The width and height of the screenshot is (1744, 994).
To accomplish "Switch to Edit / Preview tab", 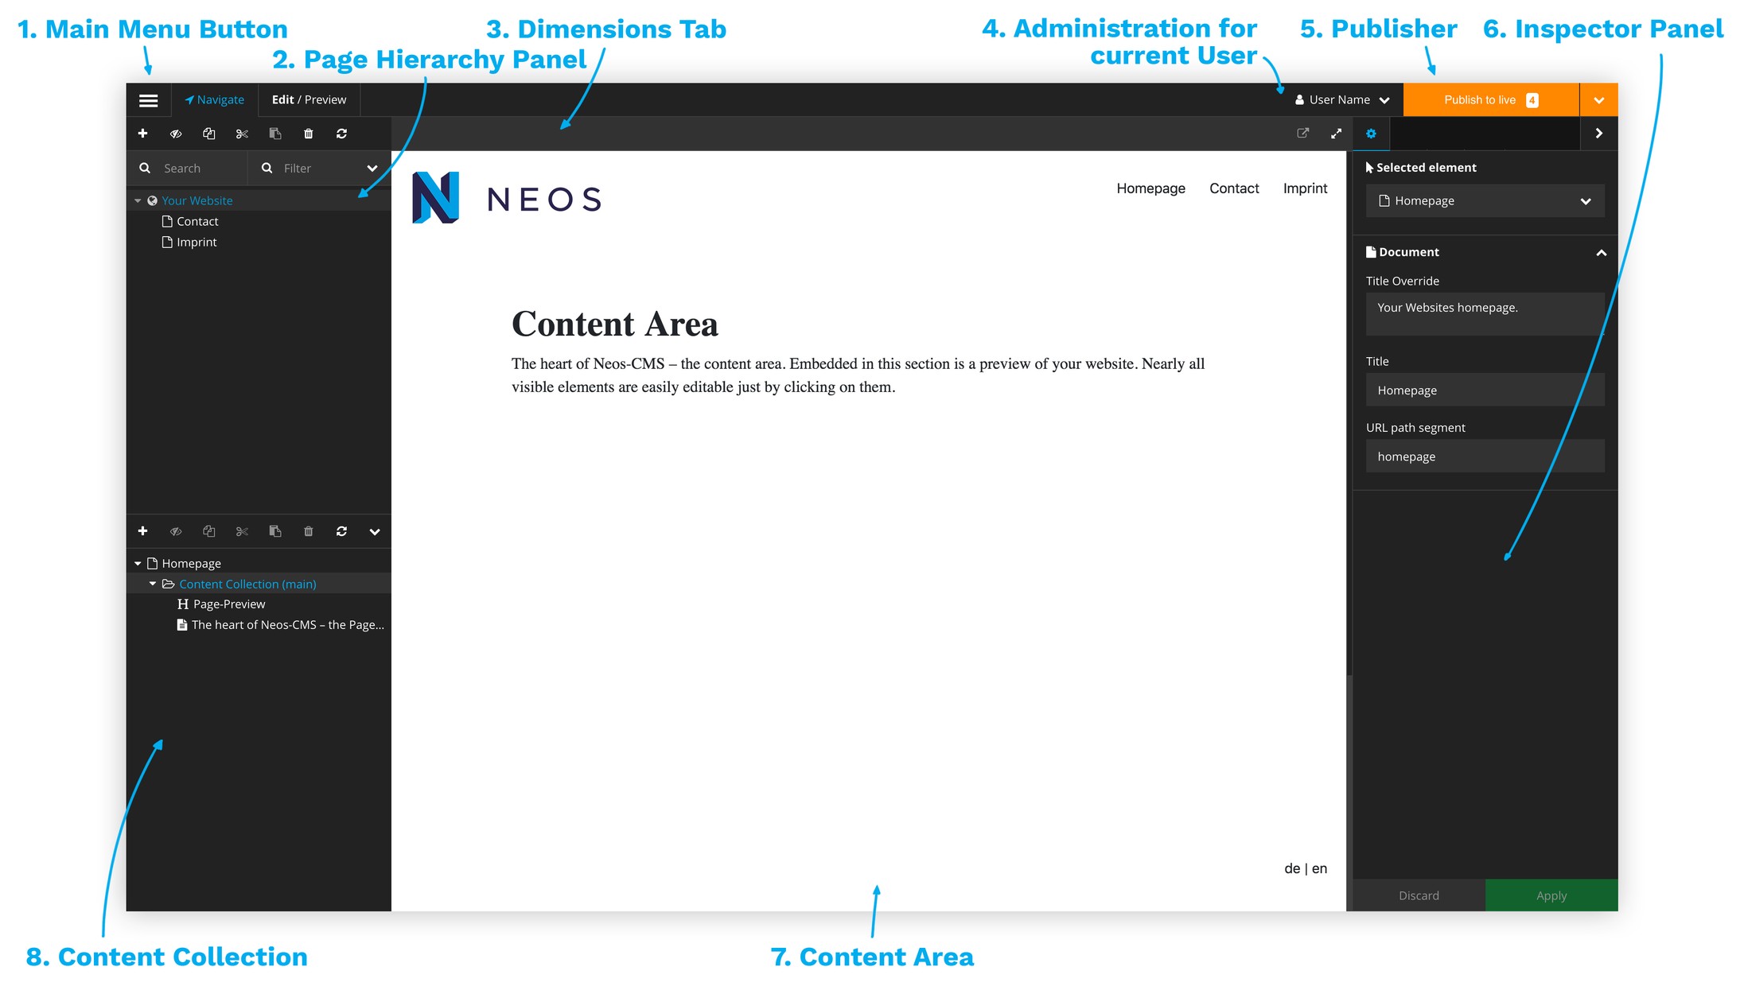I will [310, 99].
